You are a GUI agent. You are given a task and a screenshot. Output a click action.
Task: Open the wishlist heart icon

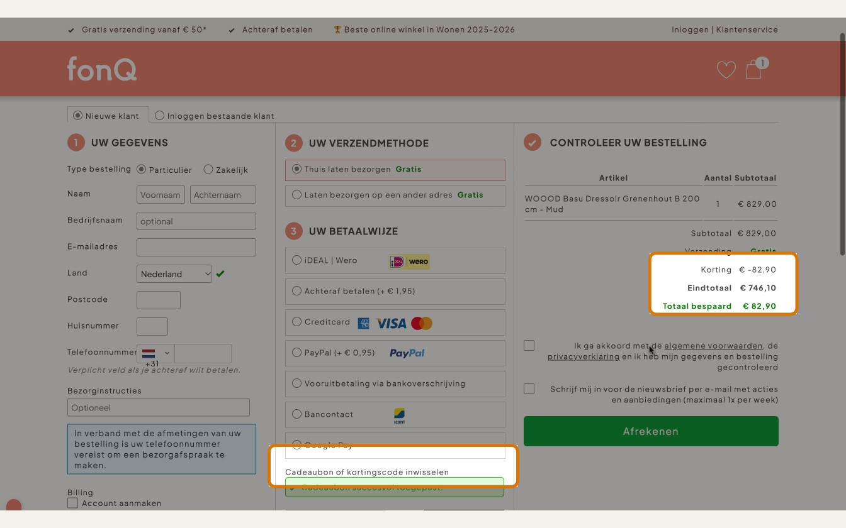726,70
